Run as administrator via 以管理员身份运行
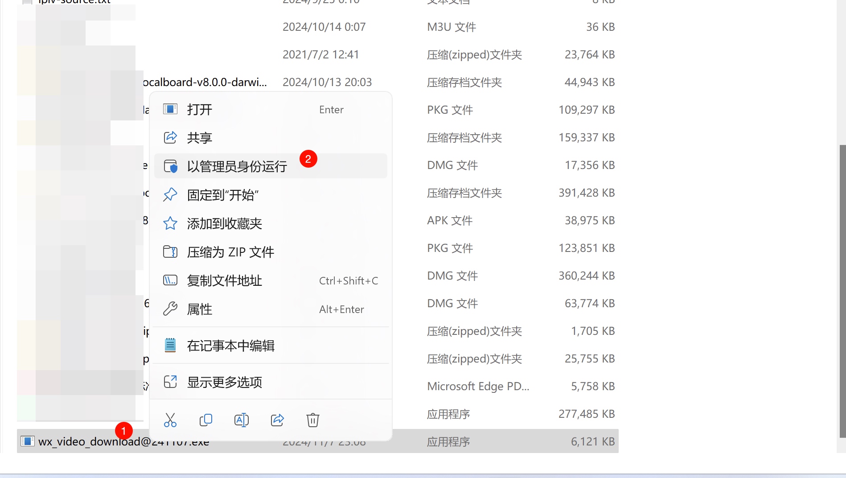846x478 pixels. [x=271, y=166]
